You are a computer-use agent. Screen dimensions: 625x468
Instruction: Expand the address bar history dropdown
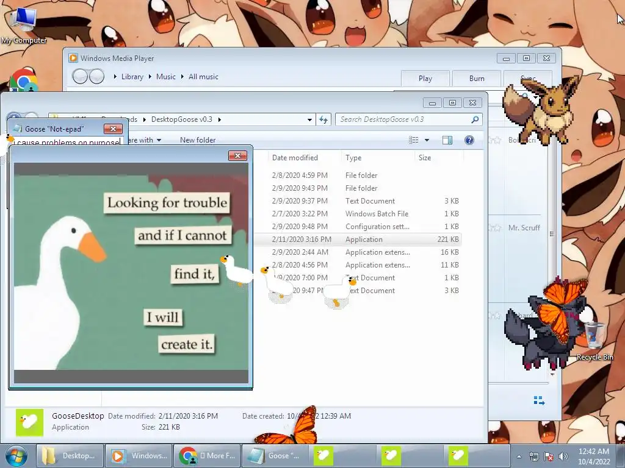pyautogui.click(x=309, y=119)
